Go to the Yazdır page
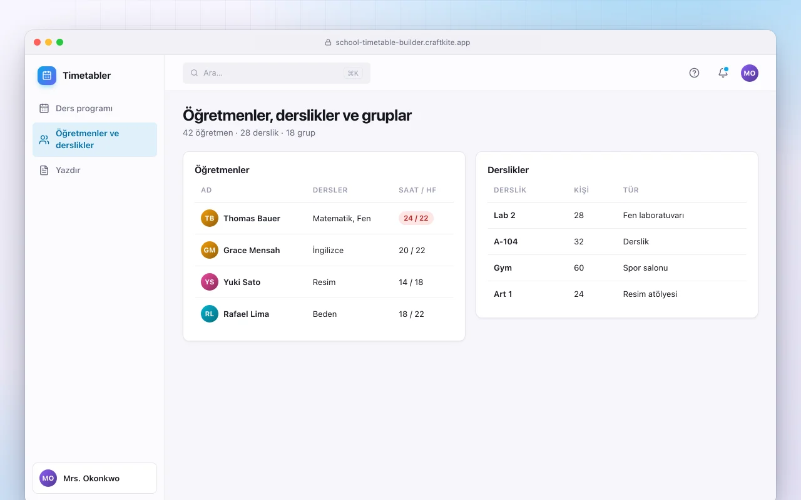Image resolution: width=801 pixels, height=500 pixels. point(94,170)
